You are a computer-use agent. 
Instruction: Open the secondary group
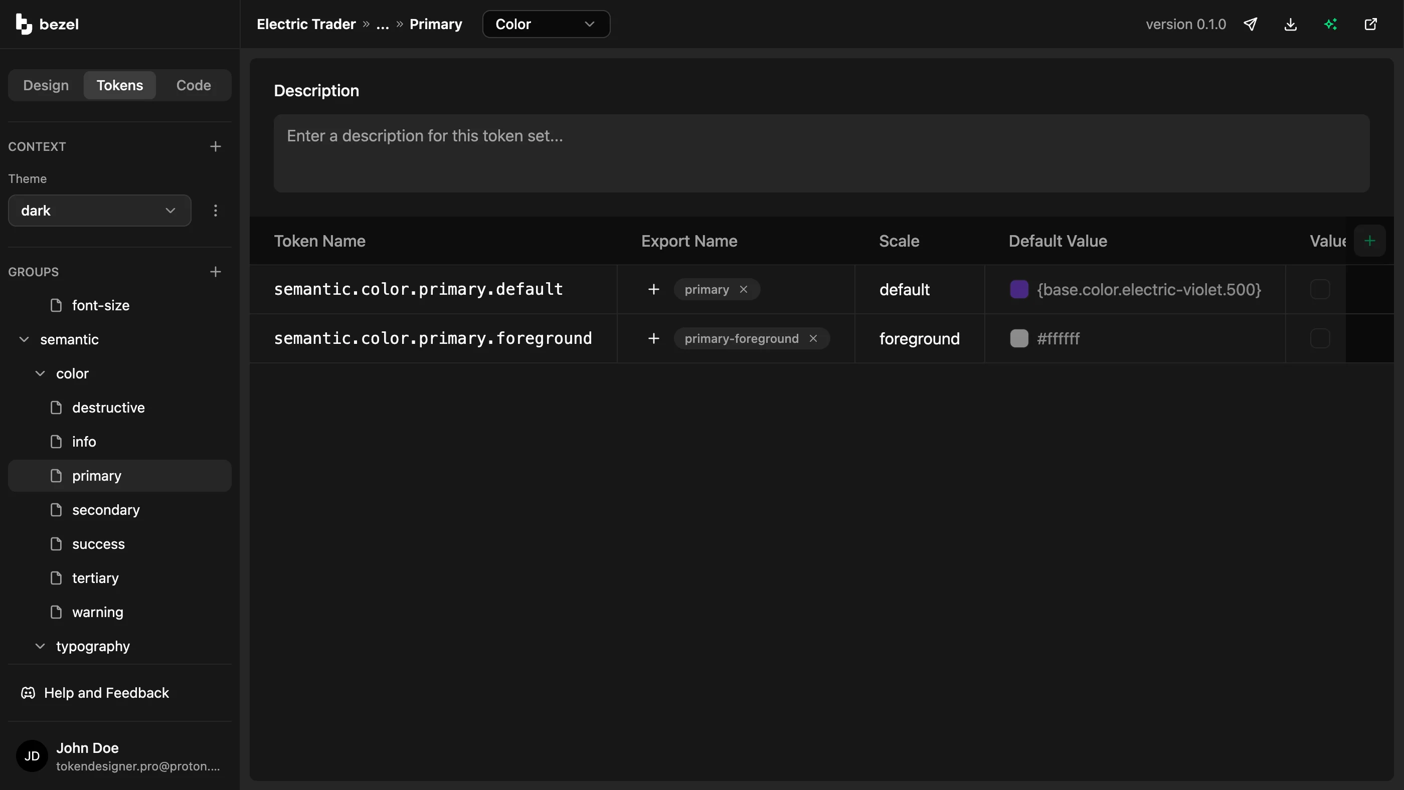[x=120, y=510]
